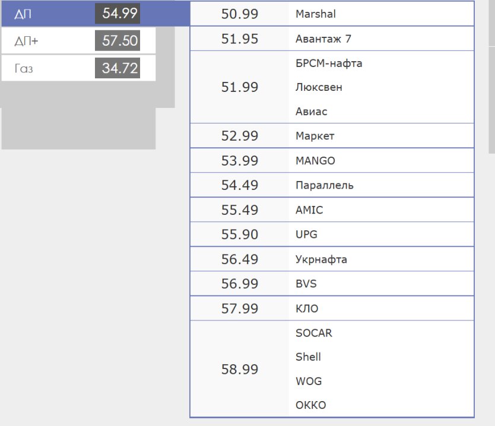Open the SOCAR station entry
495x426 pixels.
(314, 333)
